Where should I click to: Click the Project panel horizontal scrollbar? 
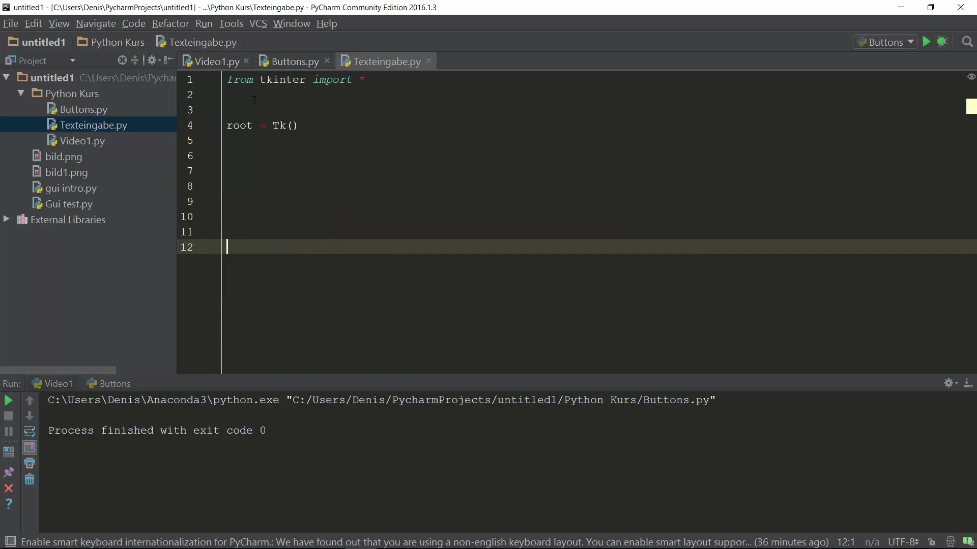[58, 370]
